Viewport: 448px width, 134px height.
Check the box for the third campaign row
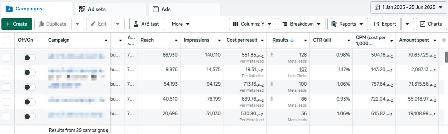coord(6,87)
